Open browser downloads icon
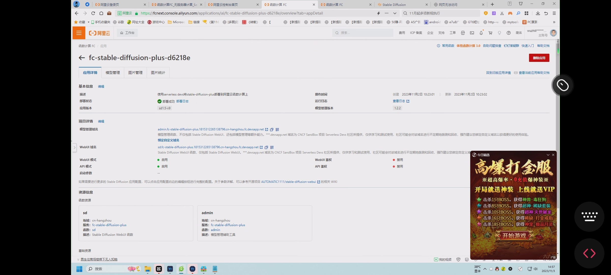 538,13
